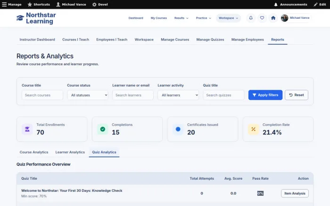Click the Quiz Title column header
This screenshot has height=206, width=330.
pos(29,179)
